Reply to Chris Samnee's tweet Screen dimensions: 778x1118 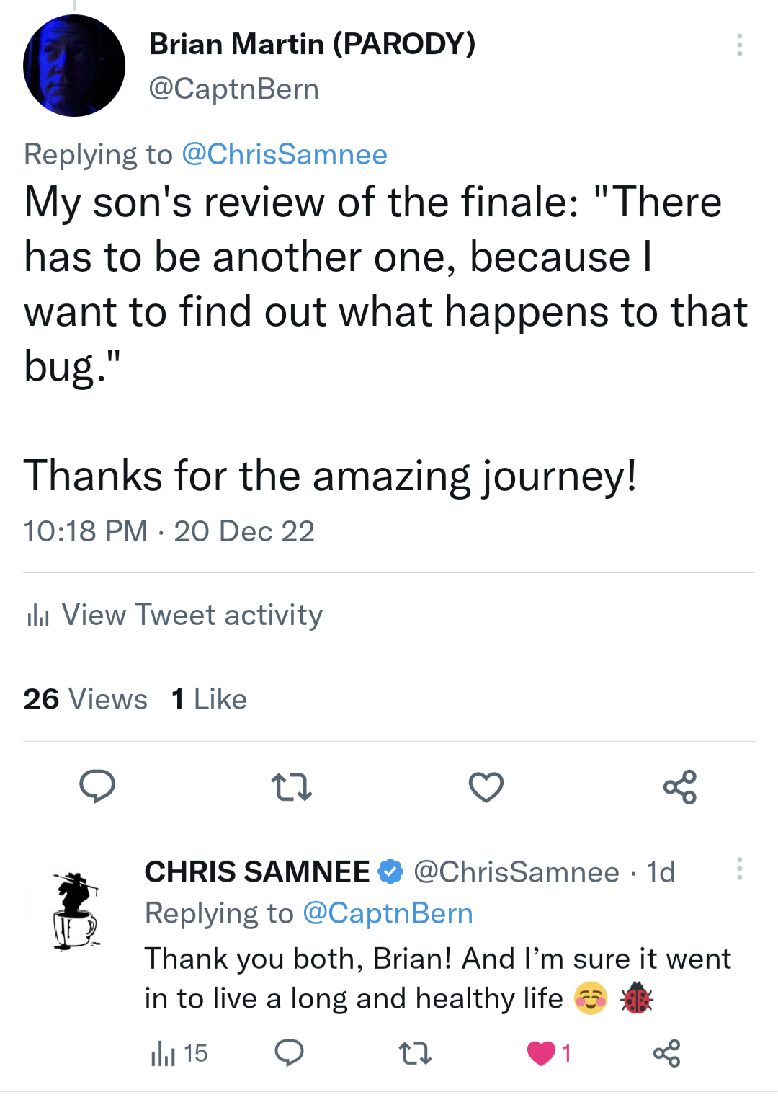(289, 1054)
